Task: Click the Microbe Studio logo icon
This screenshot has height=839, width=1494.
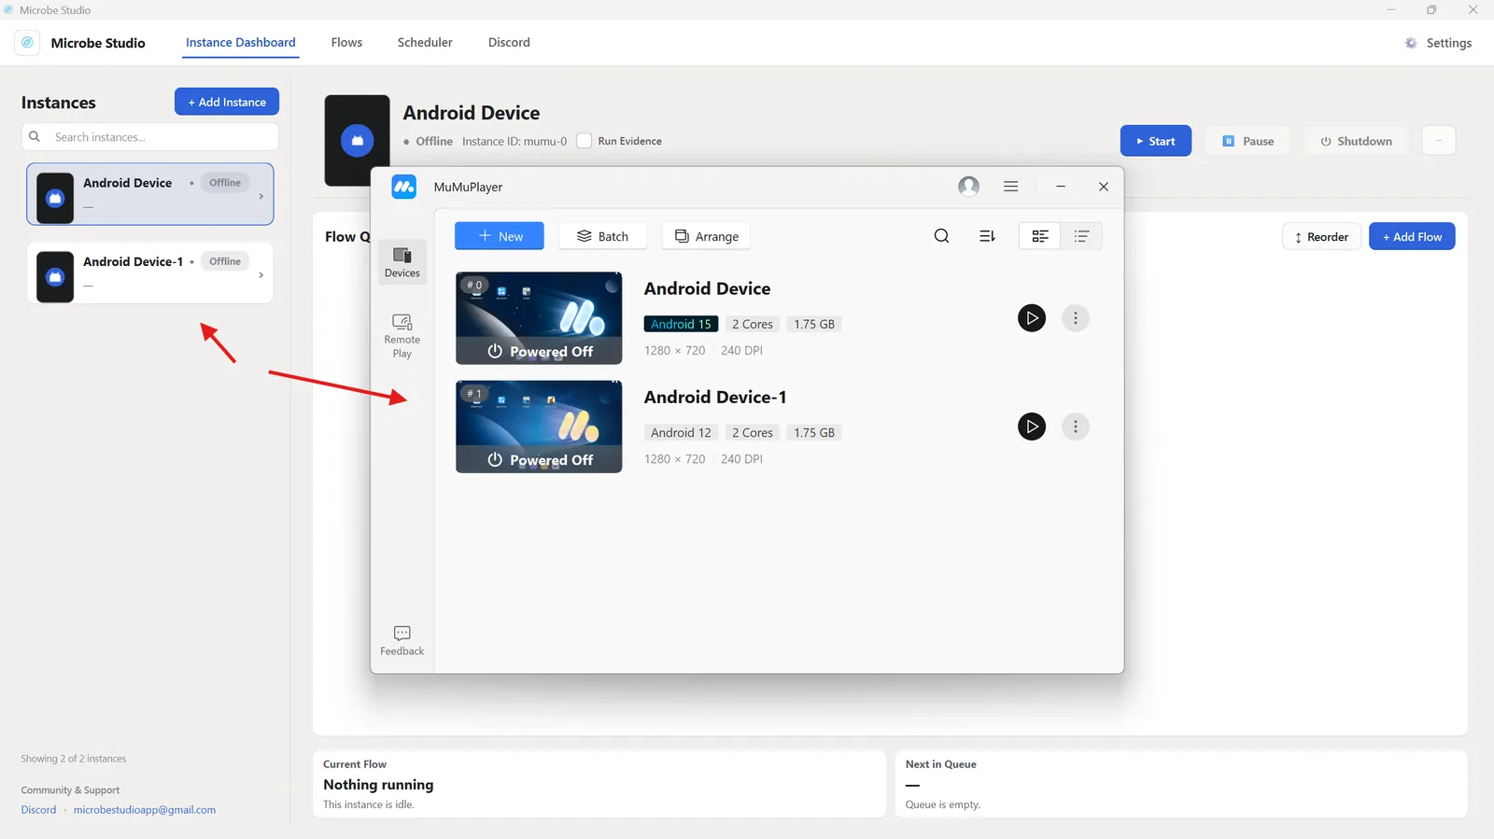Action: (x=27, y=43)
